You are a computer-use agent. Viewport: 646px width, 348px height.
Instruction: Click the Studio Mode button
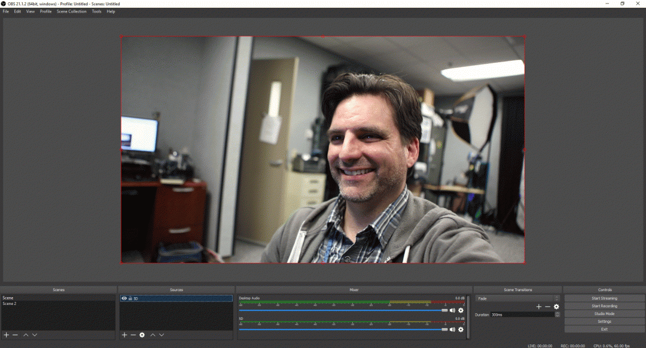pos(604,314)
